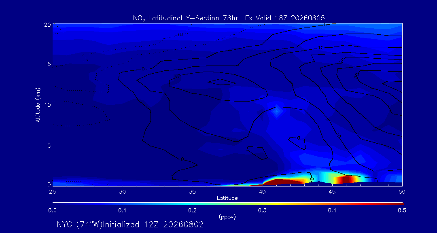The image size is (437, 233).
Task: Click the 40 latitude tick label
Action: click(x=262, y=192)
